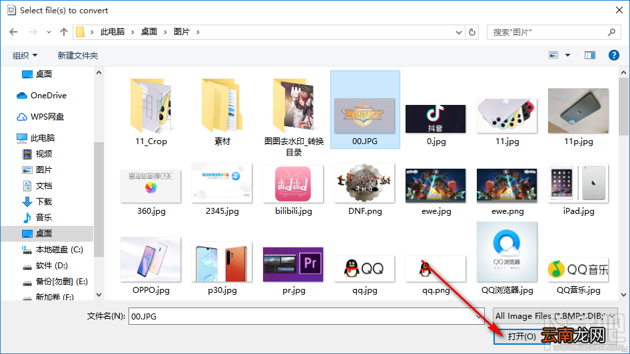Click sidebar scrollbar down arrow

pos(99,295)
